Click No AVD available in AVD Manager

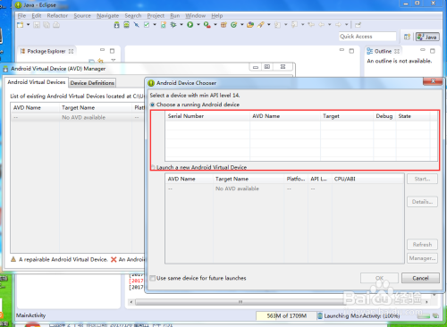(x=84, y=117)
